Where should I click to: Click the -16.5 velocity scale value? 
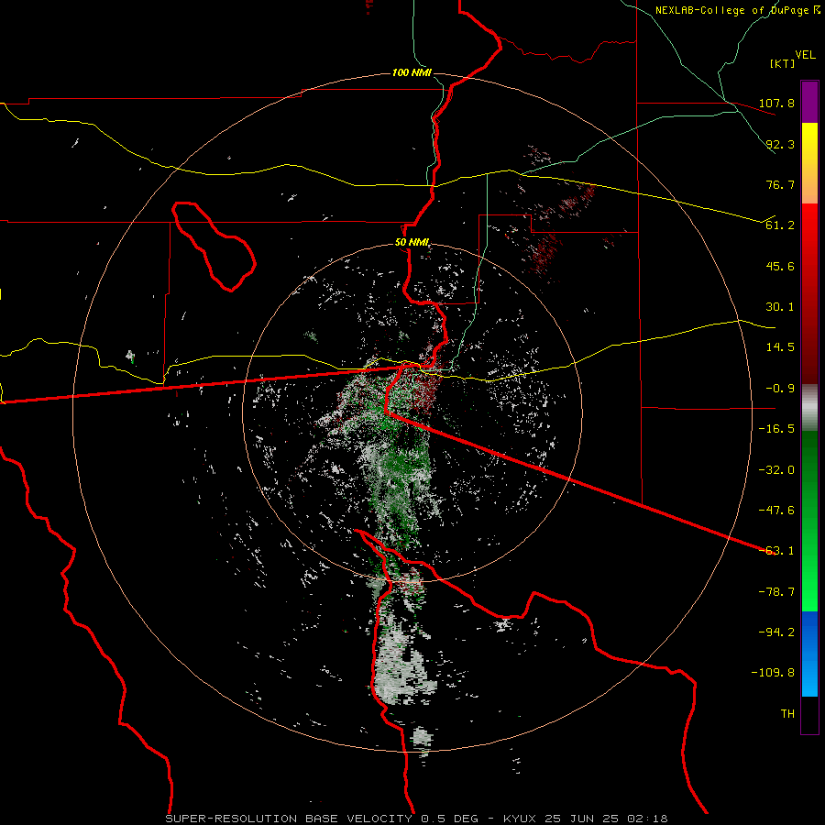pos(776,429)
